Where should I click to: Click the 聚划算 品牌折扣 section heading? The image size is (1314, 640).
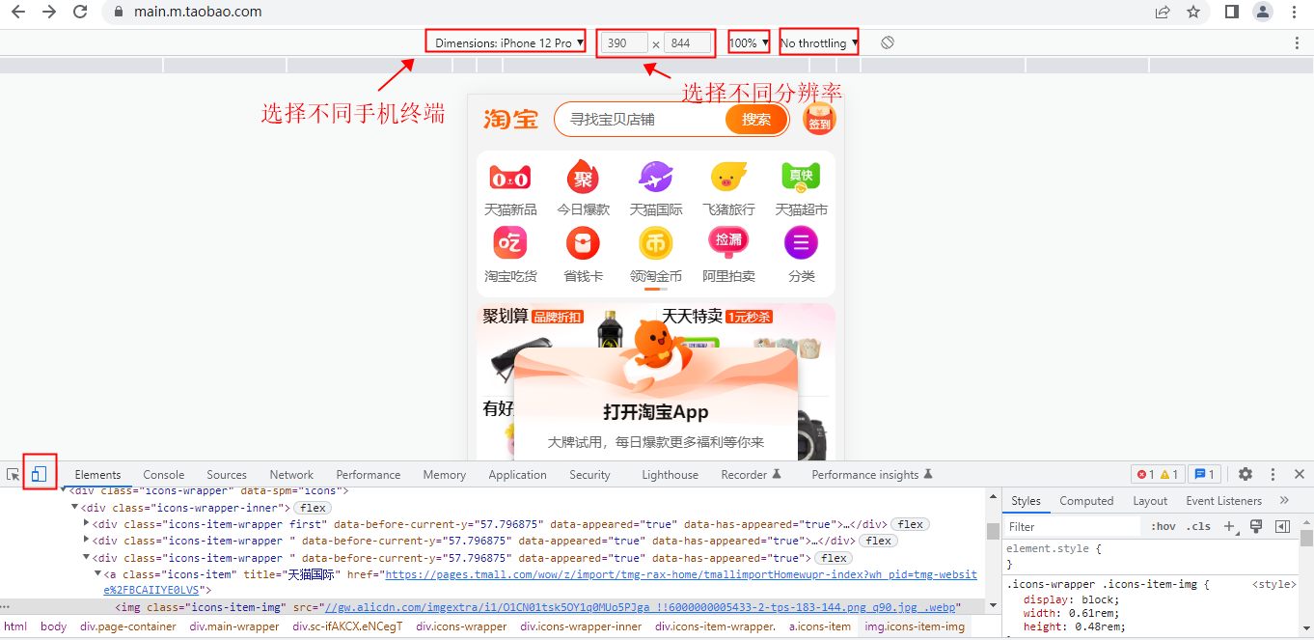(x=533, y=317)
